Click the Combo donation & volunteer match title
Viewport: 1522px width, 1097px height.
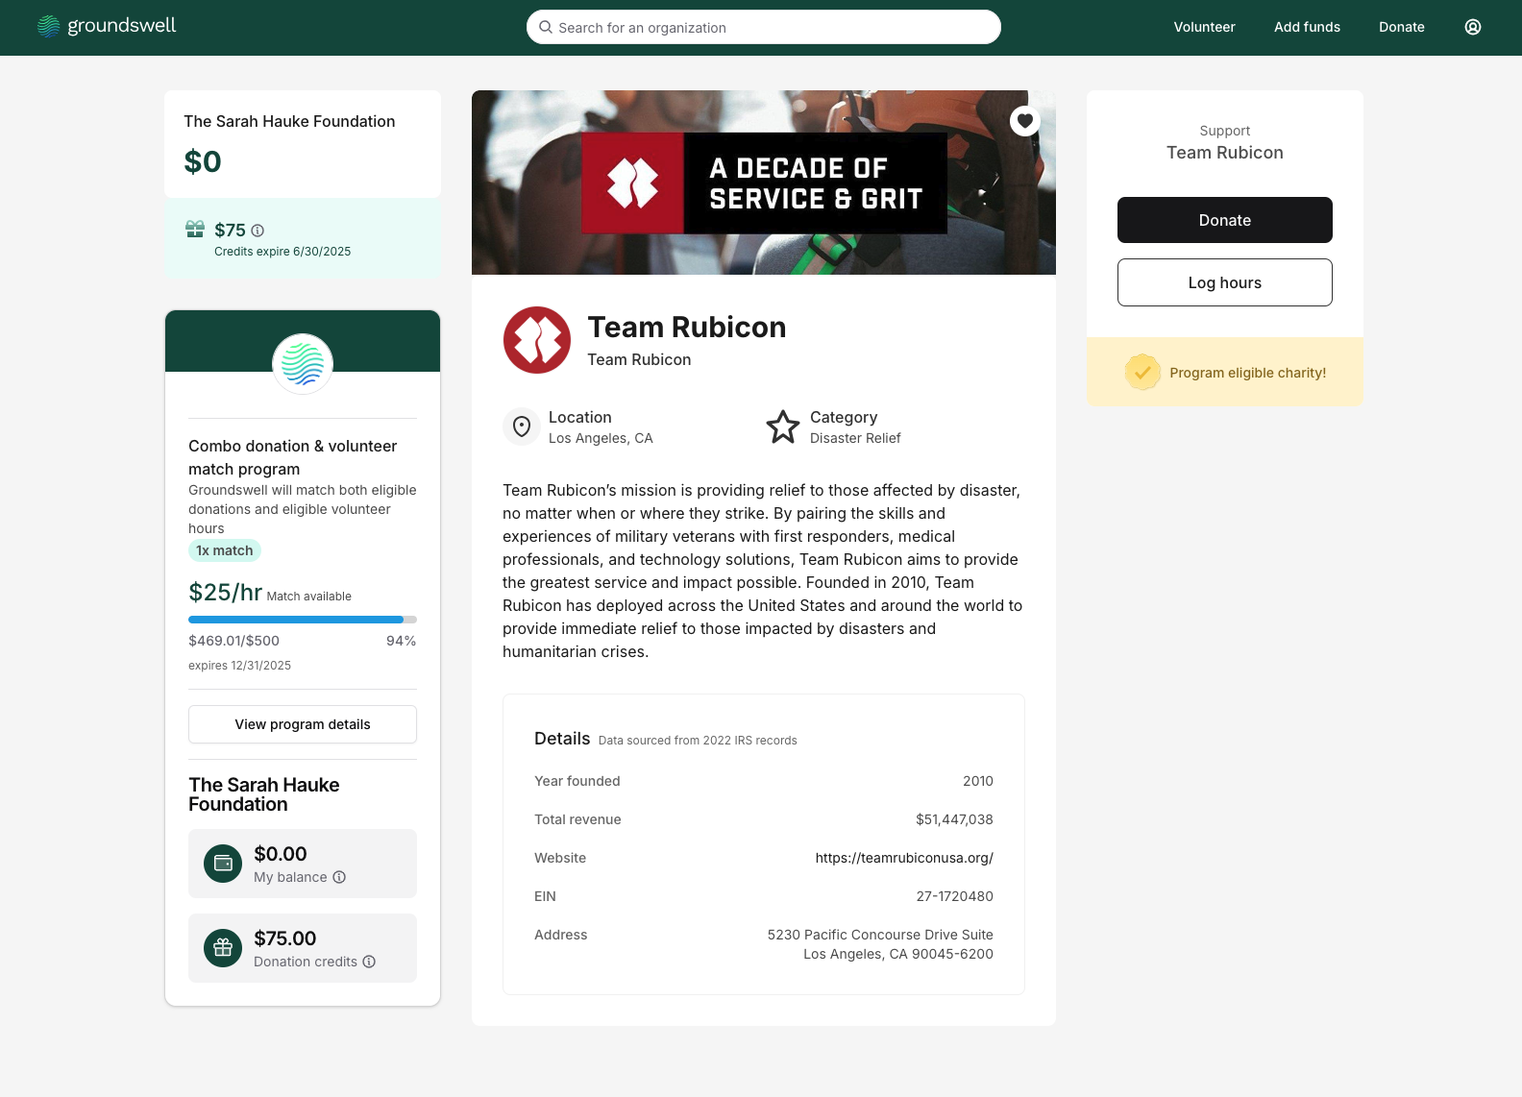point(292,457)
